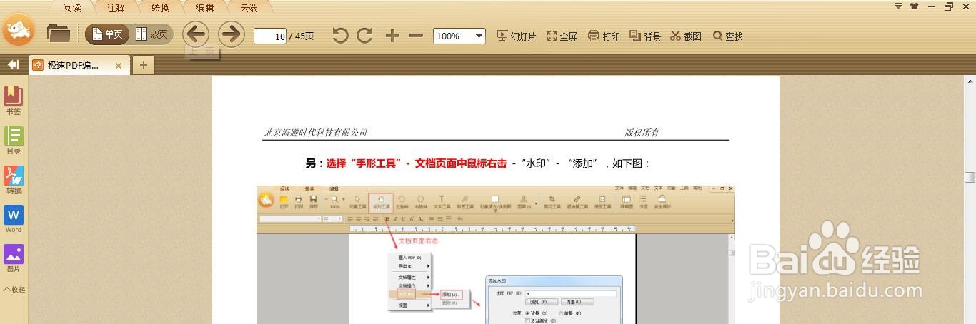The image size is (976, 324).
Task: Click the orange elephant app logo
Action: 19,29
